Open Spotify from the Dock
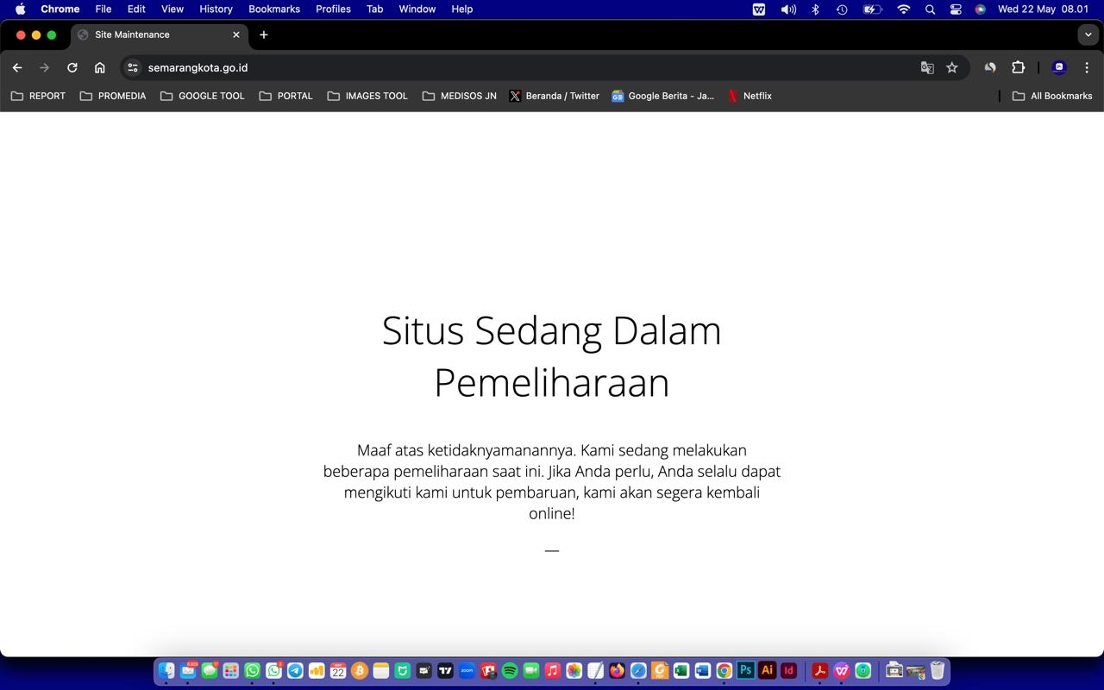The height and width of the screenshot is (690, 1104). pyautogui.click(x=509, y=670)
